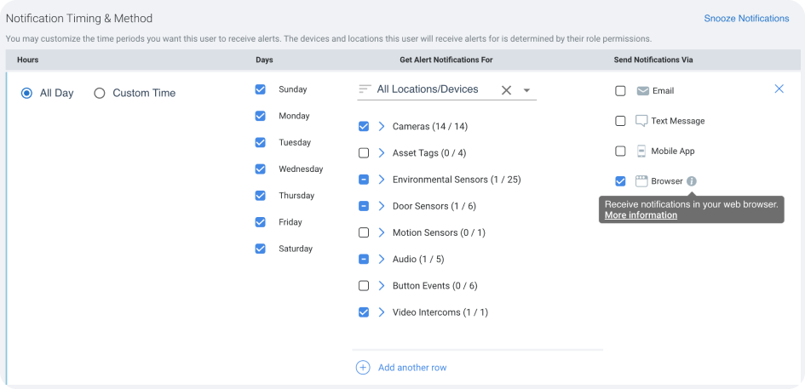Viewport: 805px width, 389px height.
Task: Open the All Locations/Devices dropdown arrow
Action: point(526,90)
